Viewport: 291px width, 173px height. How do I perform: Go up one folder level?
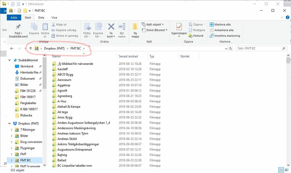(31, 48)
